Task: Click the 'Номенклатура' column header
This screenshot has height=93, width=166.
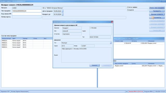Action: 6,38
